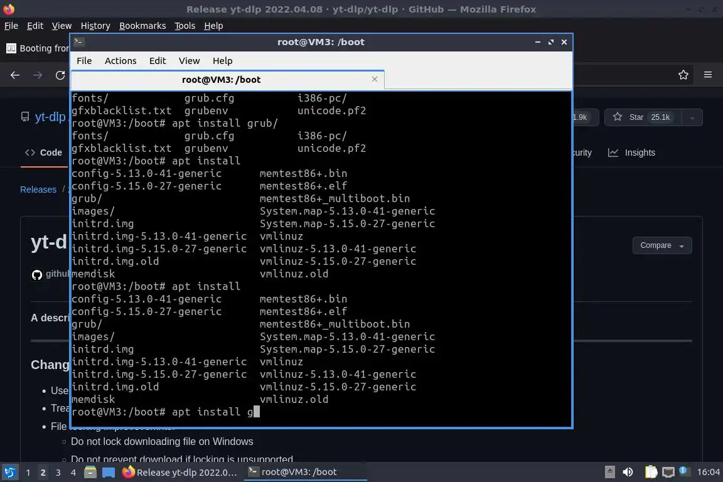Viewport: 723px width, 482px height.
Task: Switch to workspace 4 in the taskbar
Action: (x=73, y=473)
